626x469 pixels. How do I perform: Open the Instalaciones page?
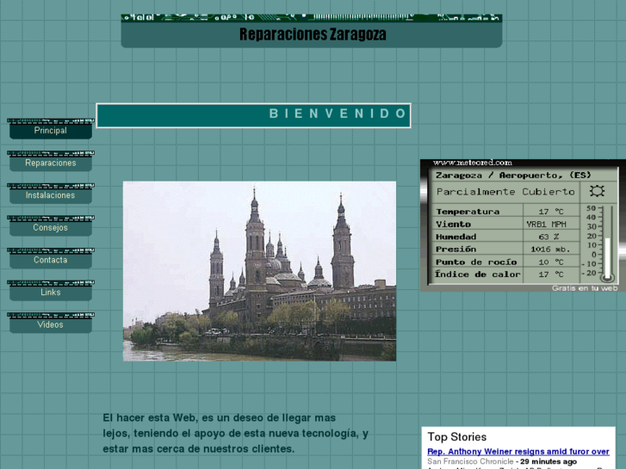50,195
